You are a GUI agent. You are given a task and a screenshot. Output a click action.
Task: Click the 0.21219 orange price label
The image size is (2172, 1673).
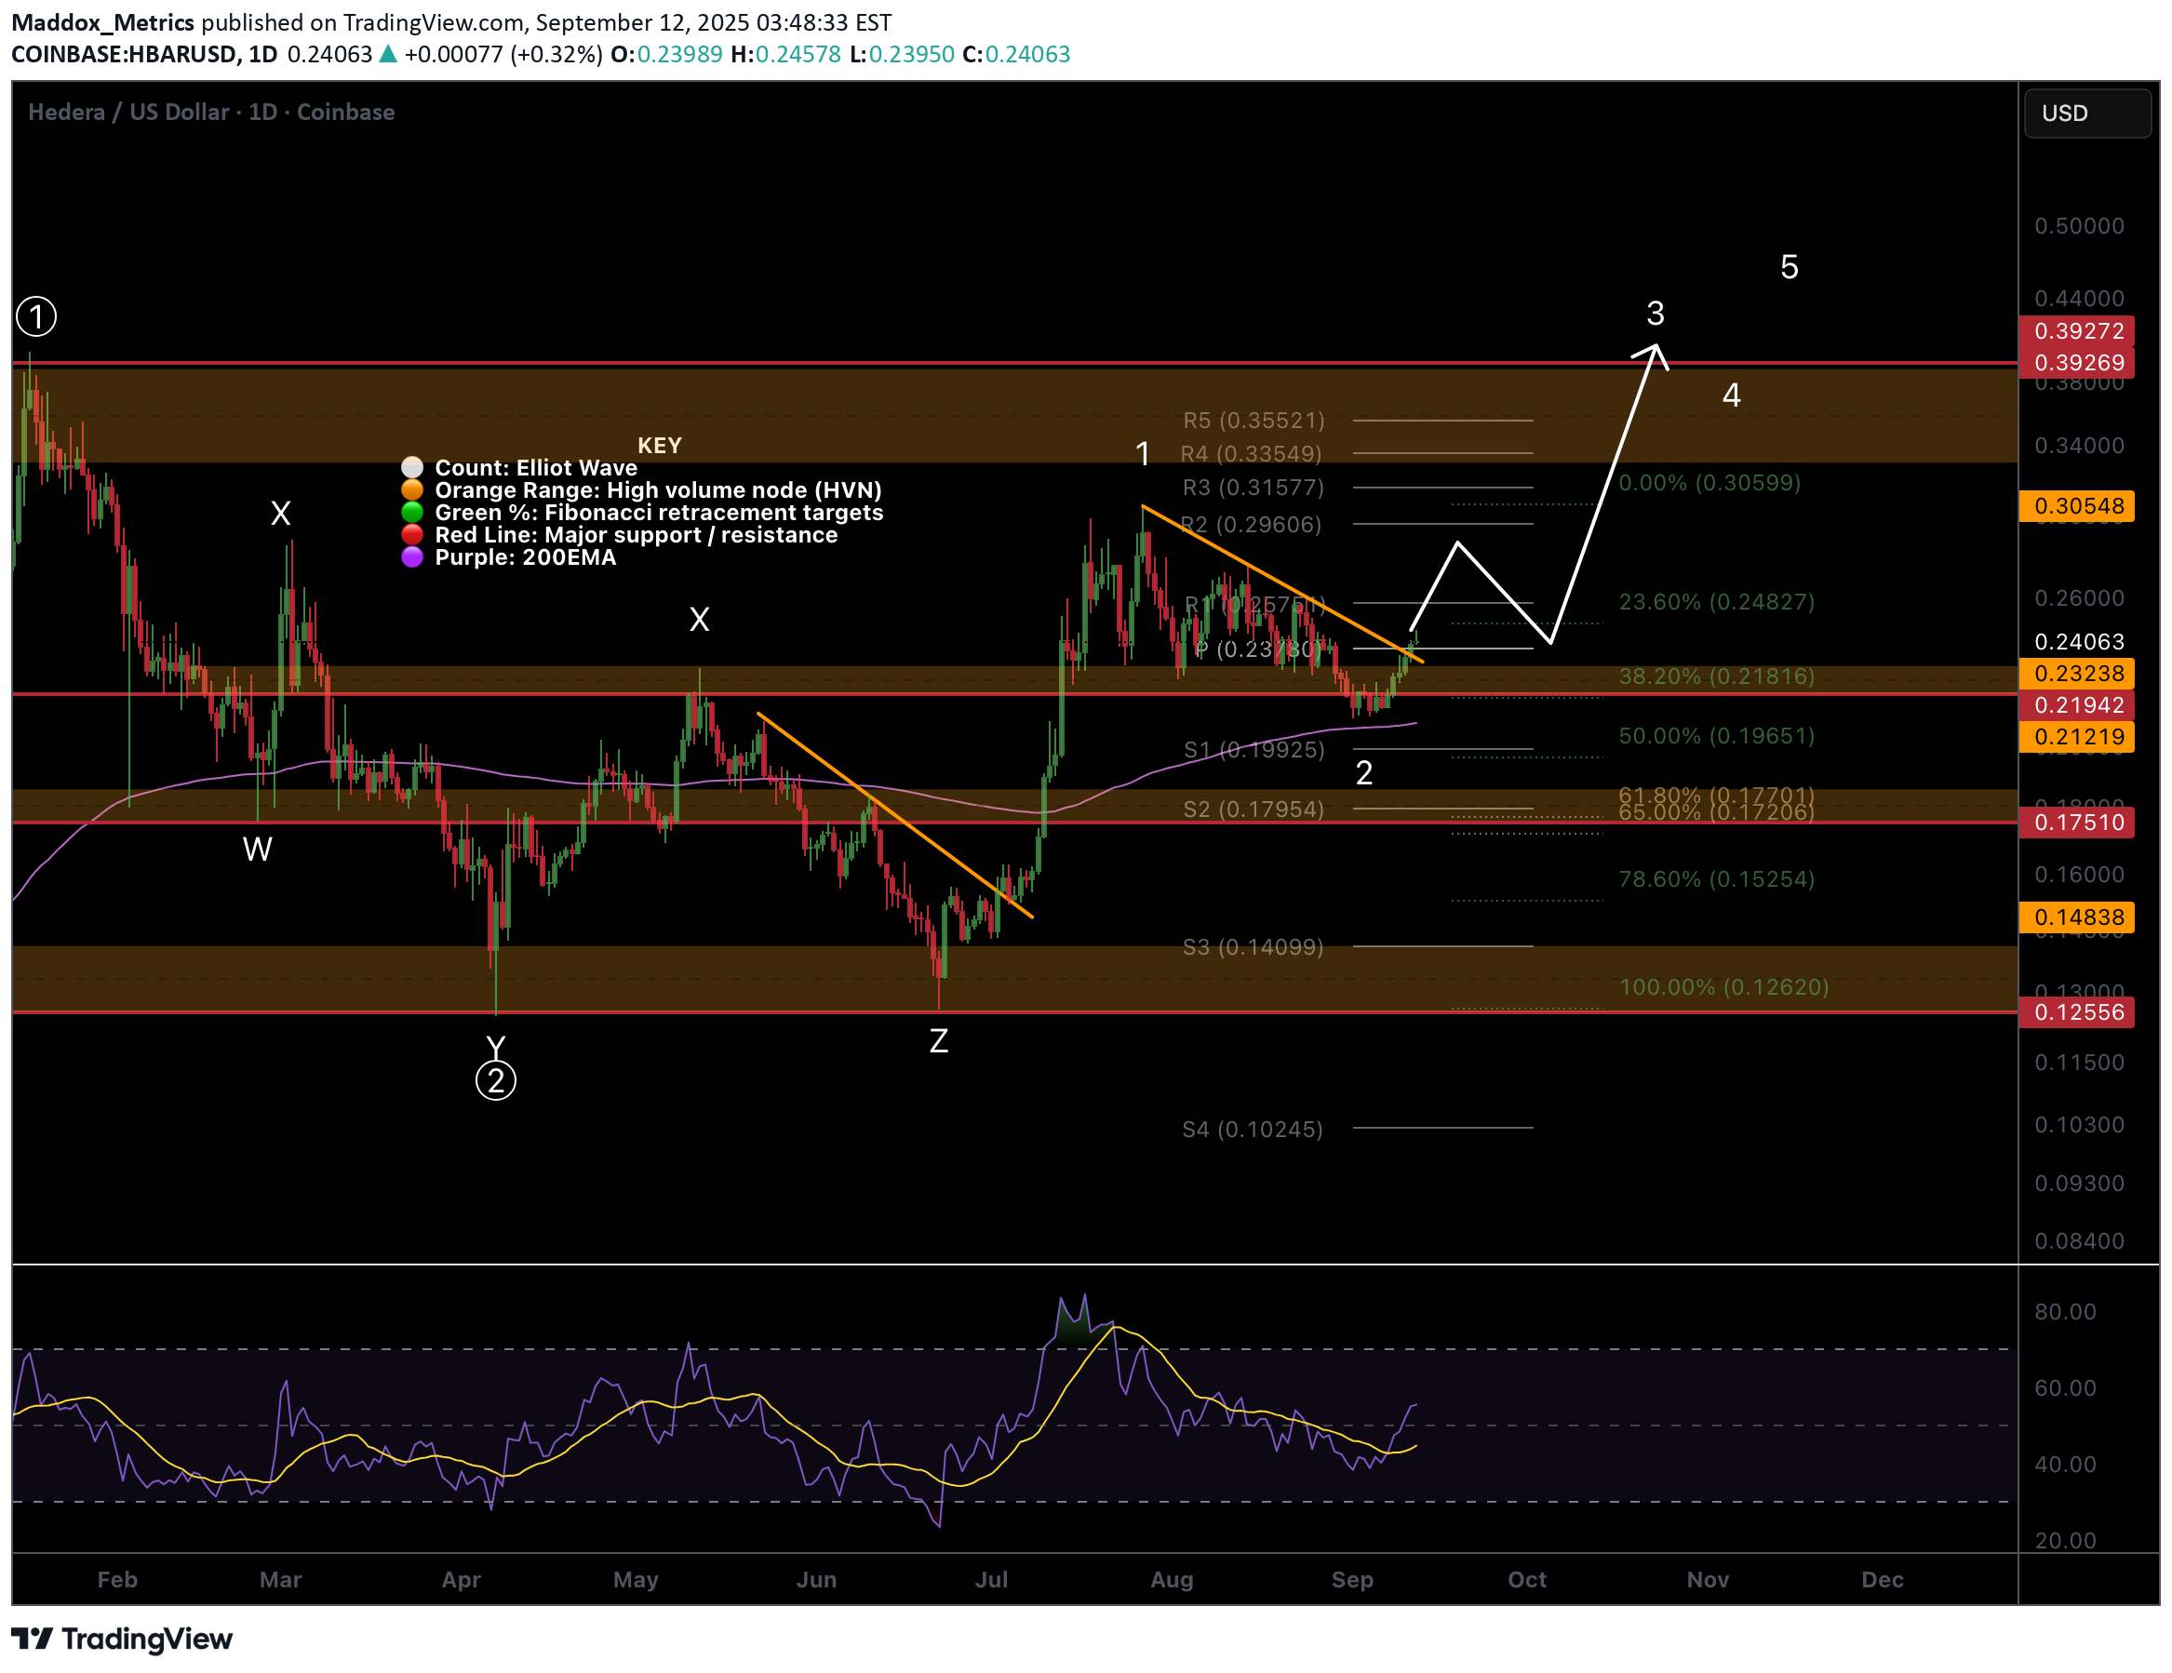(2077, 737)
